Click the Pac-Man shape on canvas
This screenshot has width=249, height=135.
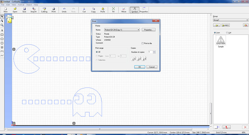click(27, 59)
